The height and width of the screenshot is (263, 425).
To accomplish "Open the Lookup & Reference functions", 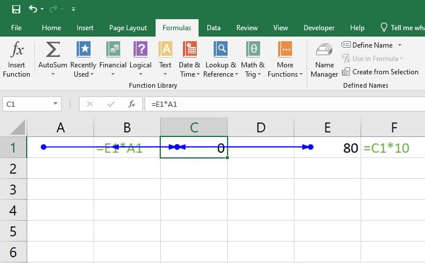I will 221,59.
